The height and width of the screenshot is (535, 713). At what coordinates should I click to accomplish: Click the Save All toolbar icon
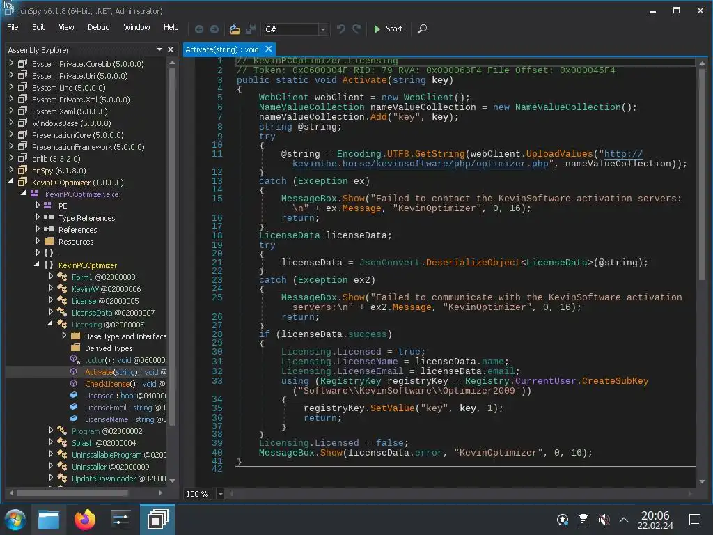[x=250, y=29]
